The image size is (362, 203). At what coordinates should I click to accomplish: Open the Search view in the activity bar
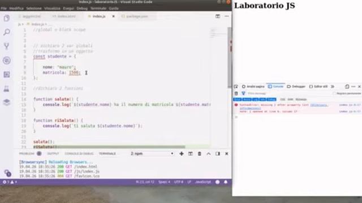point(7,32)
